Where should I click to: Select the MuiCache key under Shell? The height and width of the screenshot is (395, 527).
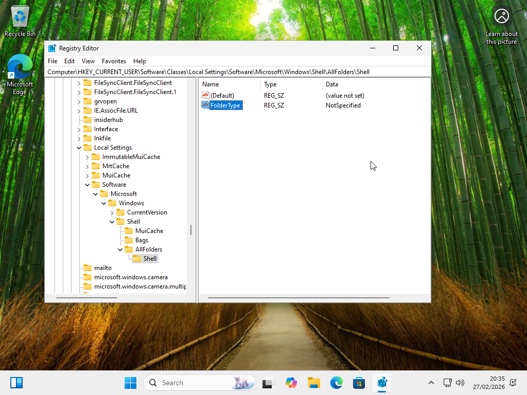tap(149, 231)
